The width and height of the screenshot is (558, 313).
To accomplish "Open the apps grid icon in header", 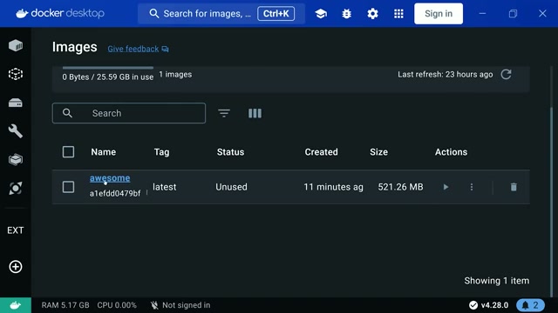I will tap(398, 14).
